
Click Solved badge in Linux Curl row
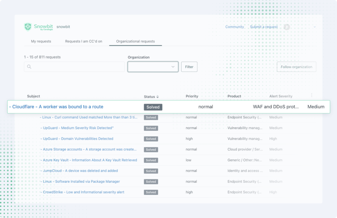pyautogui.click(x=151, y=117)
